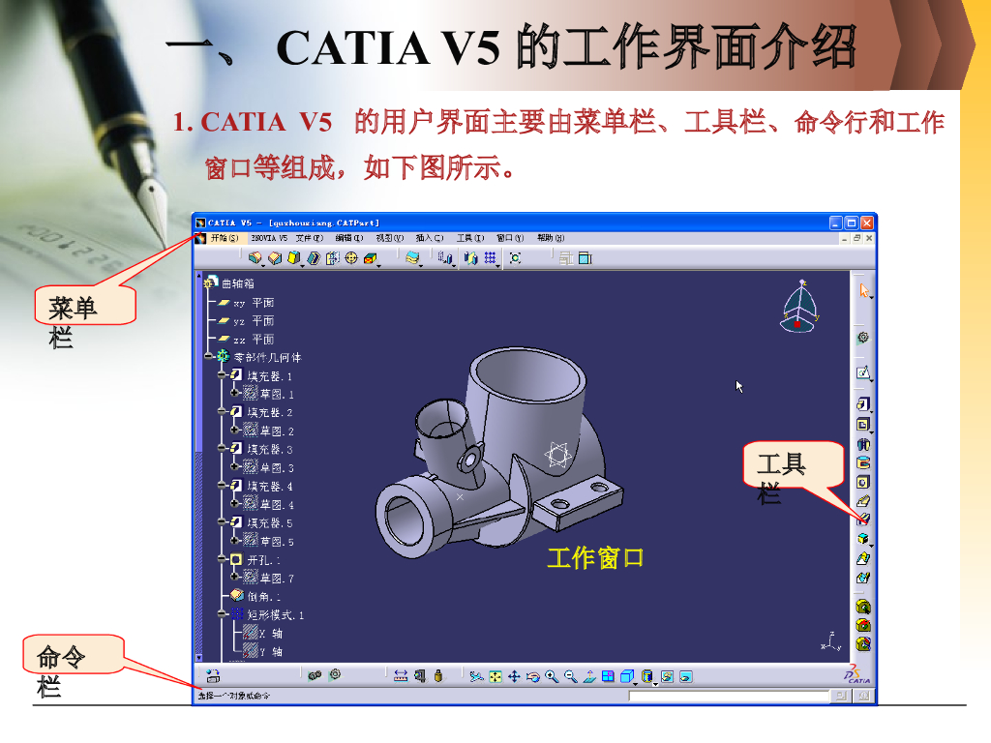This screenshot has height=743, width=991.
Task: Click the Edge Fillet icon in top toolbar
Action: pos(255,257)
